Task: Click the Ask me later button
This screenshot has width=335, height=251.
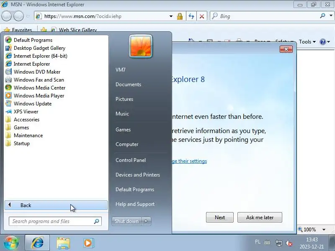Action: coord(260,217)
